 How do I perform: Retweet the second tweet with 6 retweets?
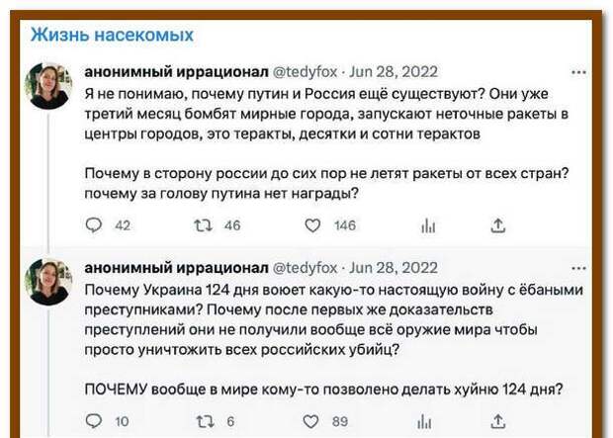coord(203,421)
